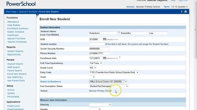Click the alert exclamation icon in header
The image size is (197, 110).
pyautogui.click(x=182, y=12)
